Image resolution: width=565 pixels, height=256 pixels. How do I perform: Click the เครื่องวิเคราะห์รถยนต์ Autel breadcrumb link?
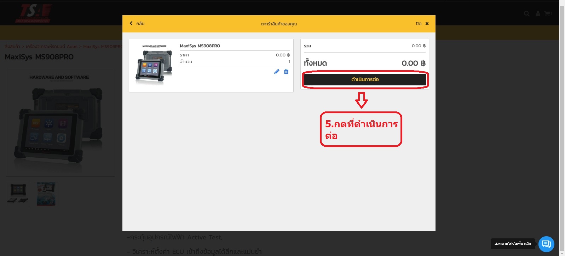click(52, 47)
